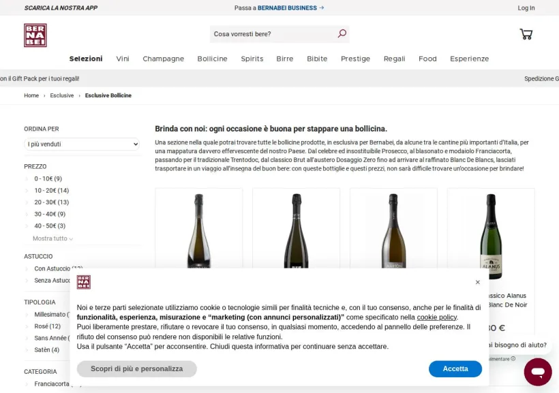The height and width of the screenshot is (393, 559).
Task: Filter by Franciacorta category
Action: click(58, 383)
